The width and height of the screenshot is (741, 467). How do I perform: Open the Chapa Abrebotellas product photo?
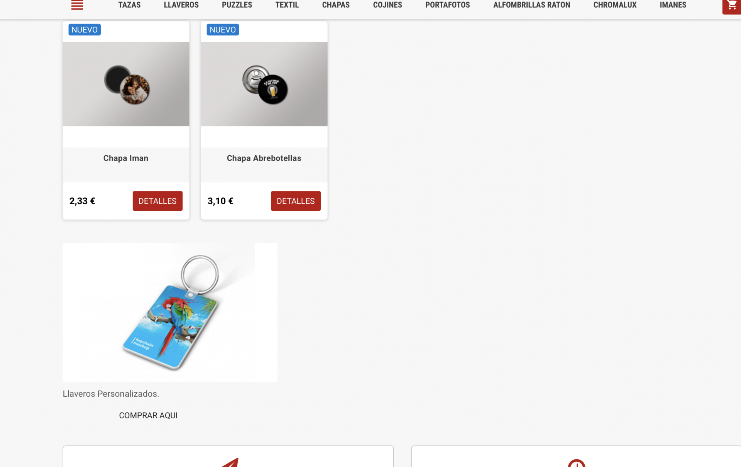coord(264,84)
